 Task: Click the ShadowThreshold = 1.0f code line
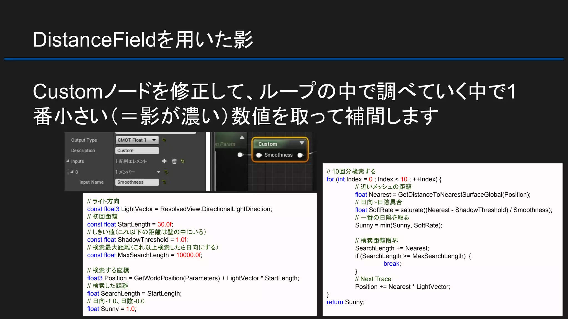138,240
